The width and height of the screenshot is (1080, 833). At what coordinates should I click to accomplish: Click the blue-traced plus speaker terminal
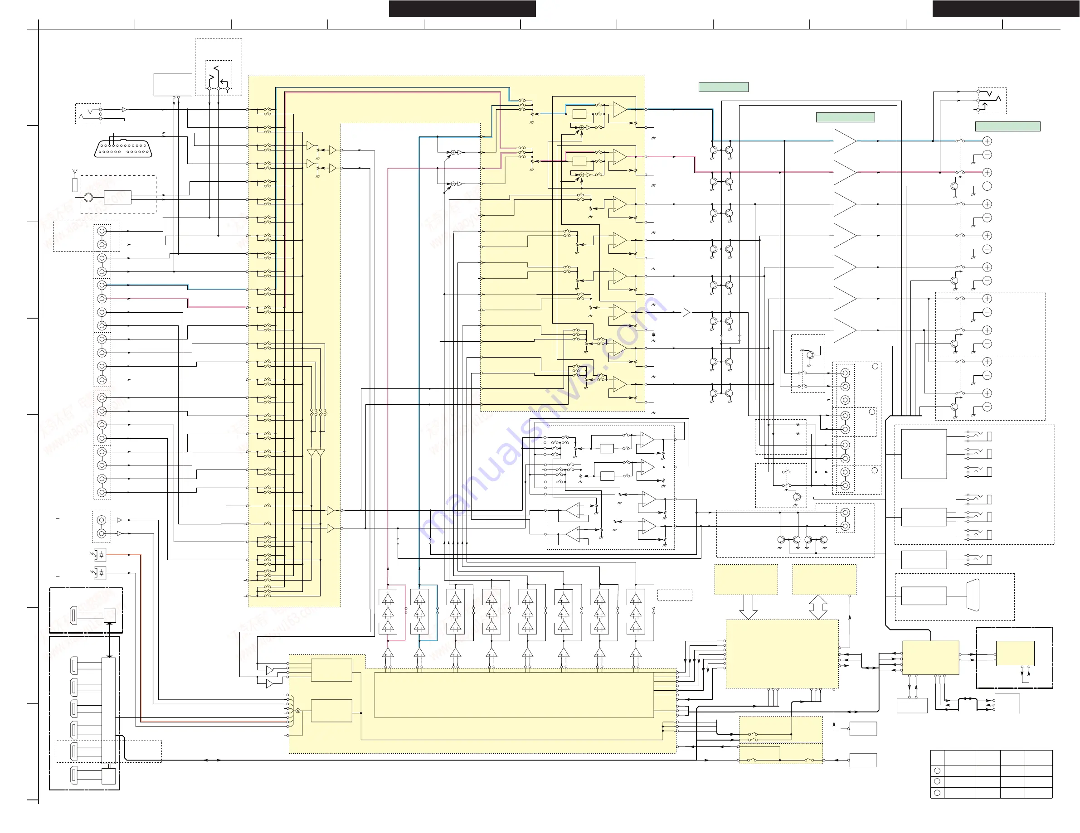coord(987,141)
